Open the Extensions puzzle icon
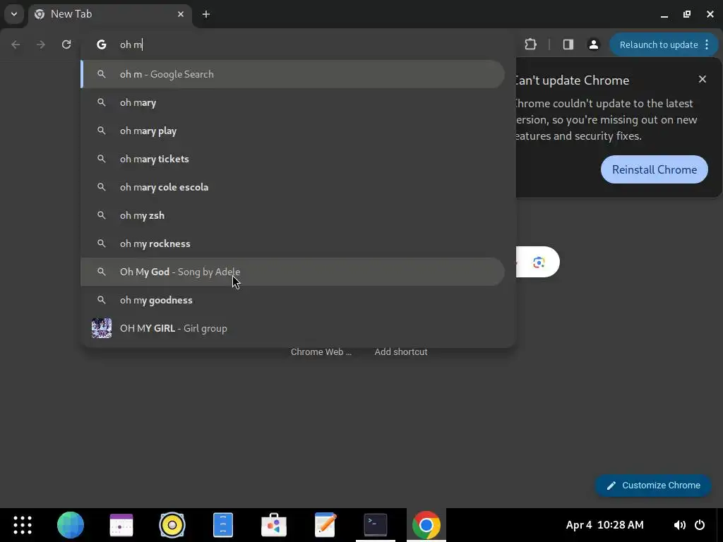The height and width of the screenshot is (542, 723). pos(531,44)
